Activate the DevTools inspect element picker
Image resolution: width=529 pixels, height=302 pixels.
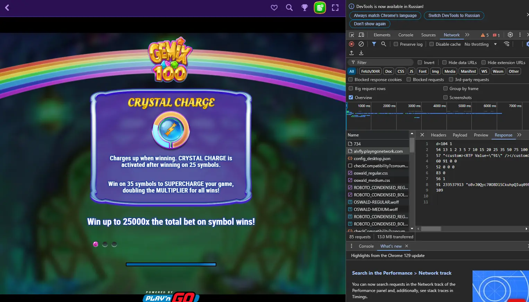[x=352, y=35]
